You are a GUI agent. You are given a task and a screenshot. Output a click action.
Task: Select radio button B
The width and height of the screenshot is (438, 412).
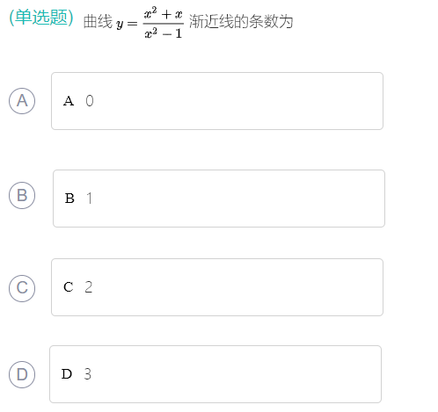22,195
